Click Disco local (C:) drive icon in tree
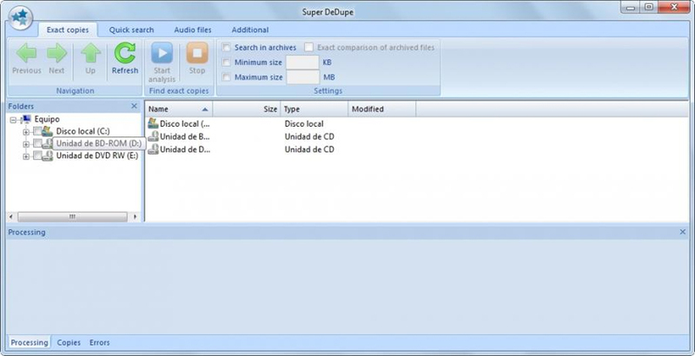 [x=48, y=131]
